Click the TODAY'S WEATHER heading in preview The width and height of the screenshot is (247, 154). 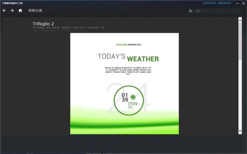pos(128,57)
